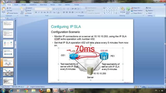Click the Copy command
The width and height of the screenshot is (166, 93).
pos(9,11)
